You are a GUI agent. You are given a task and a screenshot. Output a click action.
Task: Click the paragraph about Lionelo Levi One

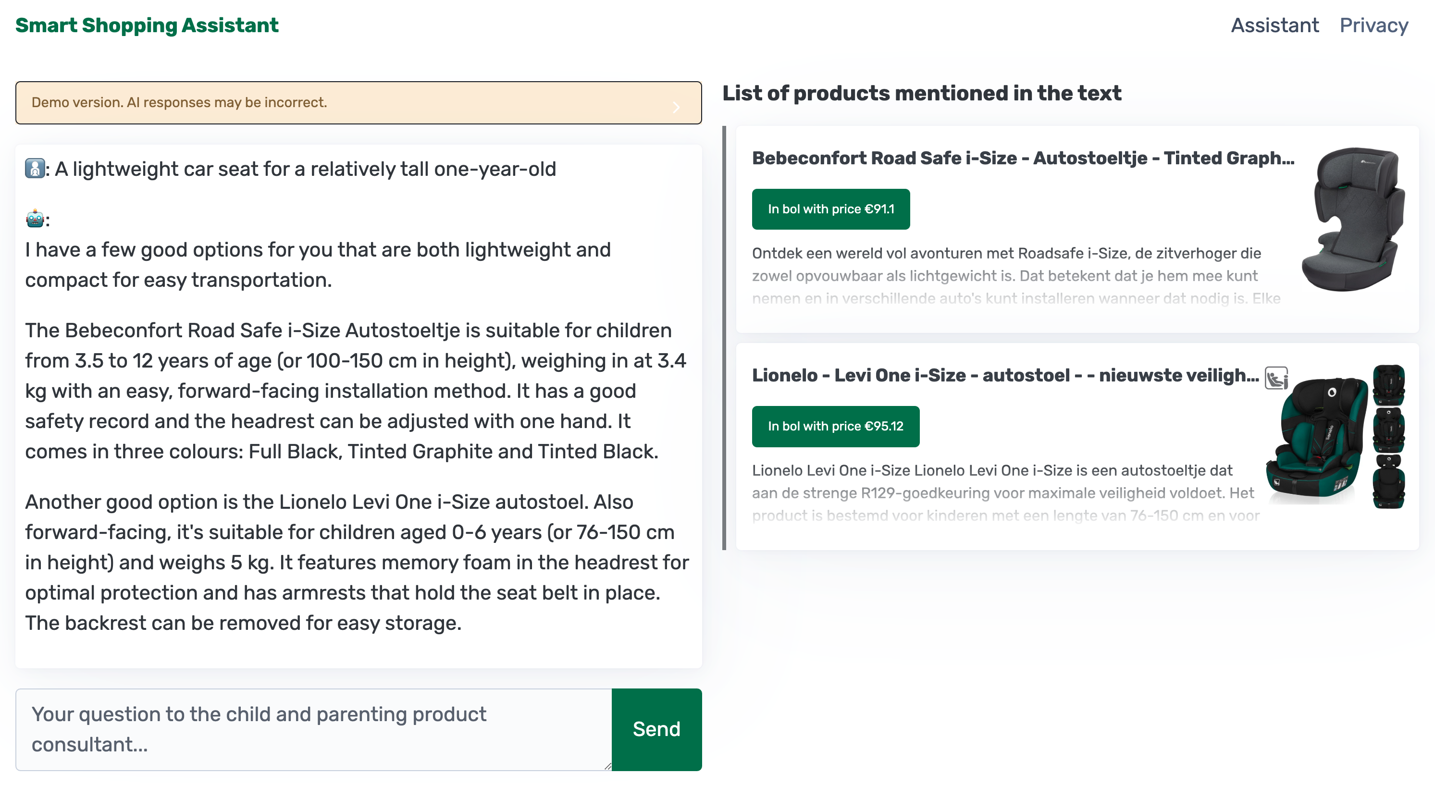[357, 562]
